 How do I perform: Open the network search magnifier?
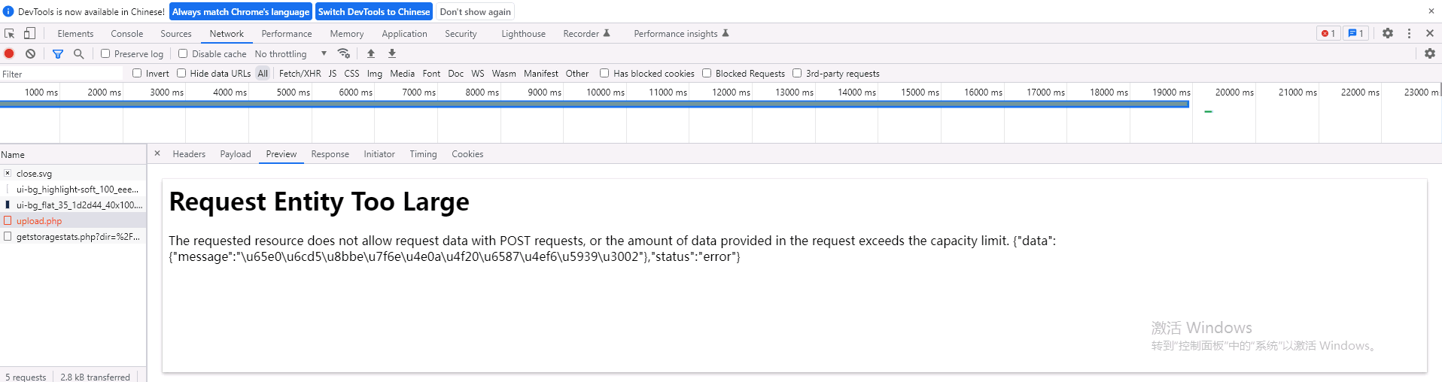(78, 54)
